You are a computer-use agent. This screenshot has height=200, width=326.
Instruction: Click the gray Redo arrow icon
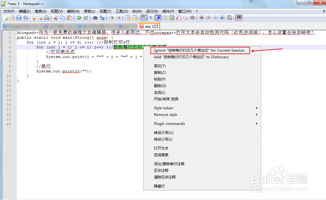86,18
